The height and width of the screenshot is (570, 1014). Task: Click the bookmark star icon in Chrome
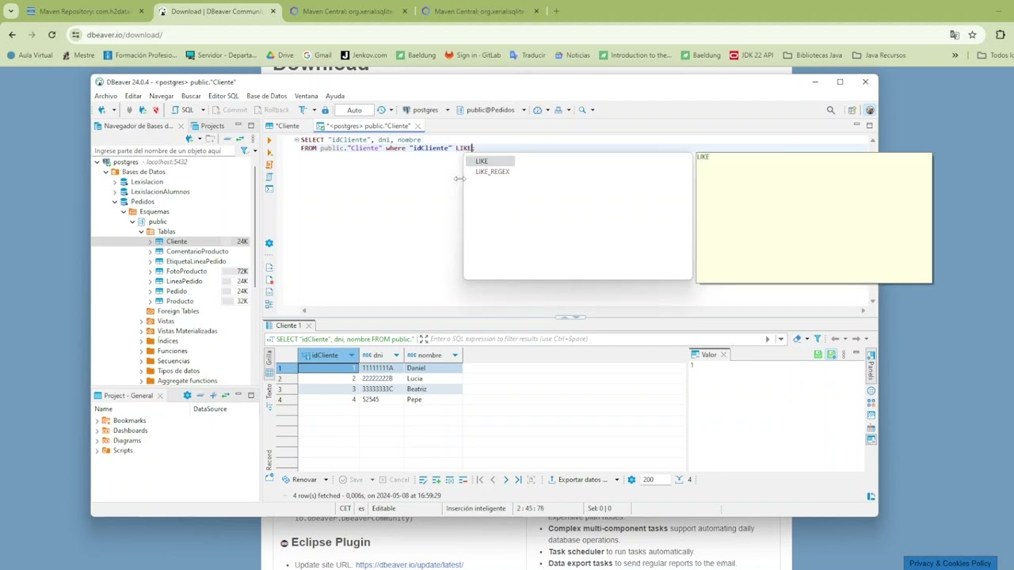tap(972, 35)
